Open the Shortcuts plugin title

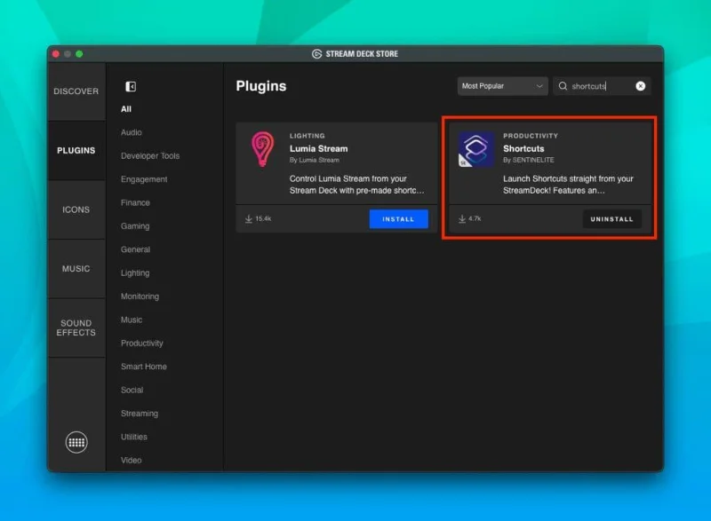[x=523, y=148]
